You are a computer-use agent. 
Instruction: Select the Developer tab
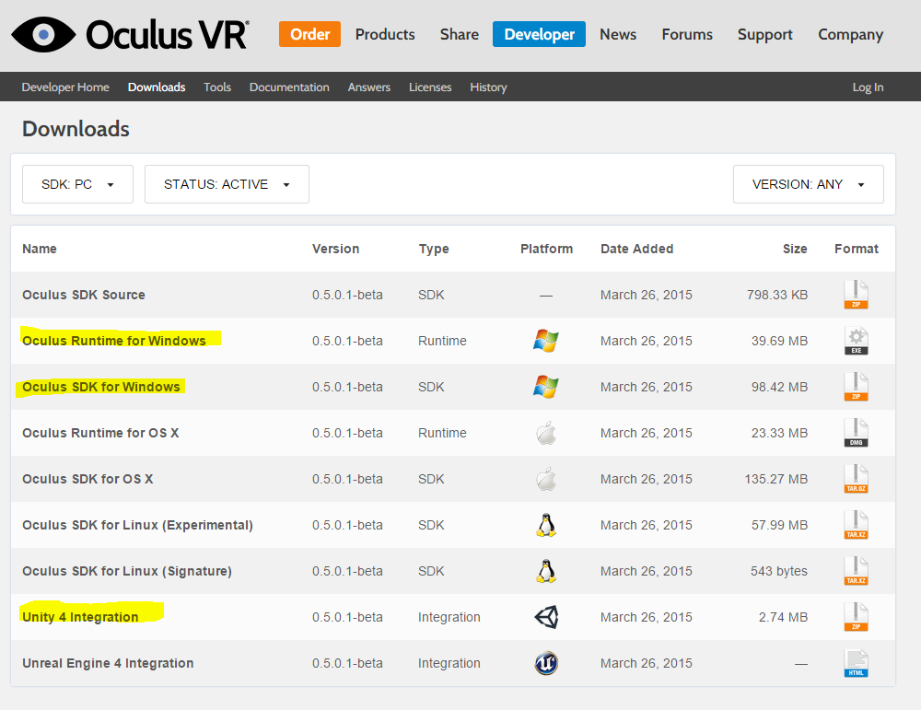point(539,34)
